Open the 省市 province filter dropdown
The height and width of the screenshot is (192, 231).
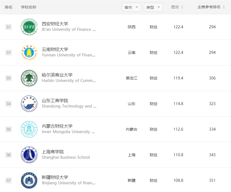132,7
